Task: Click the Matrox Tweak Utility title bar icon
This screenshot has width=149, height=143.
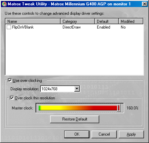Action: (4, 4)
